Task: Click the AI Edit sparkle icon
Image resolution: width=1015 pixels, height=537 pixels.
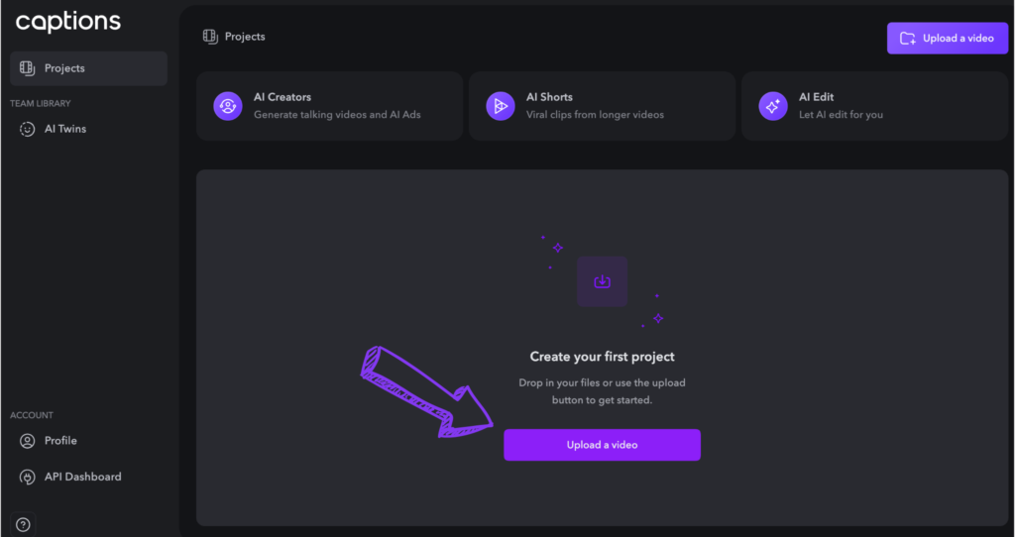Action: 773,105
